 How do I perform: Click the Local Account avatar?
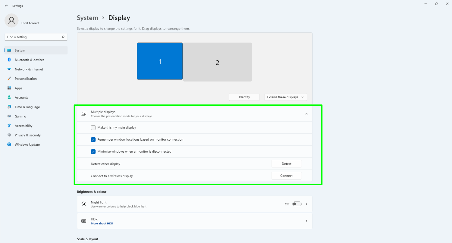coord(11,20)
